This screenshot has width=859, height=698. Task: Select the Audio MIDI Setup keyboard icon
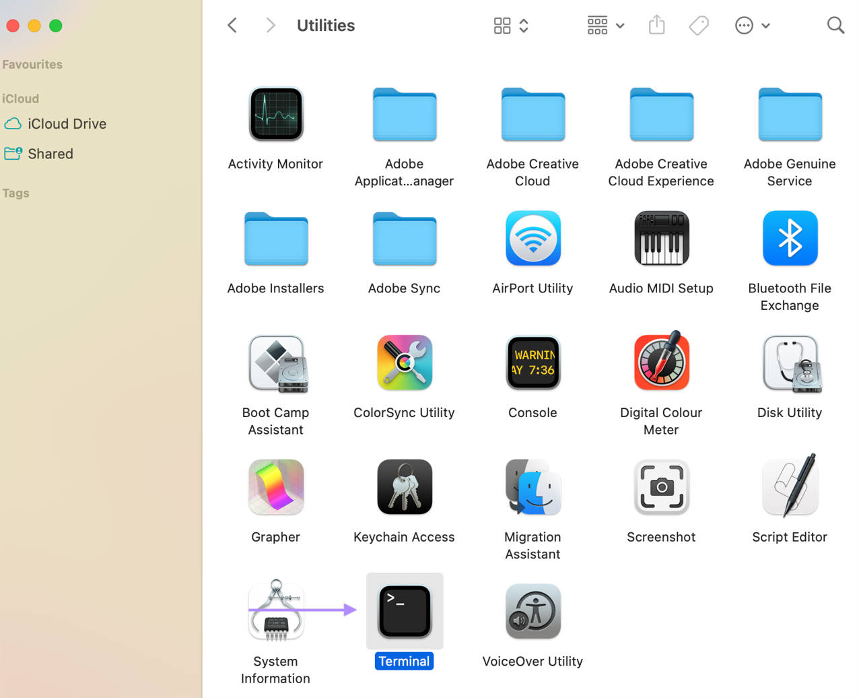coord(662,239)
